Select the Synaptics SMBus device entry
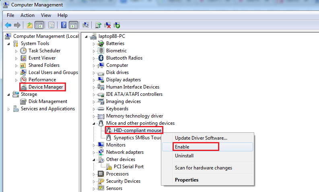 tap(138, 138)
